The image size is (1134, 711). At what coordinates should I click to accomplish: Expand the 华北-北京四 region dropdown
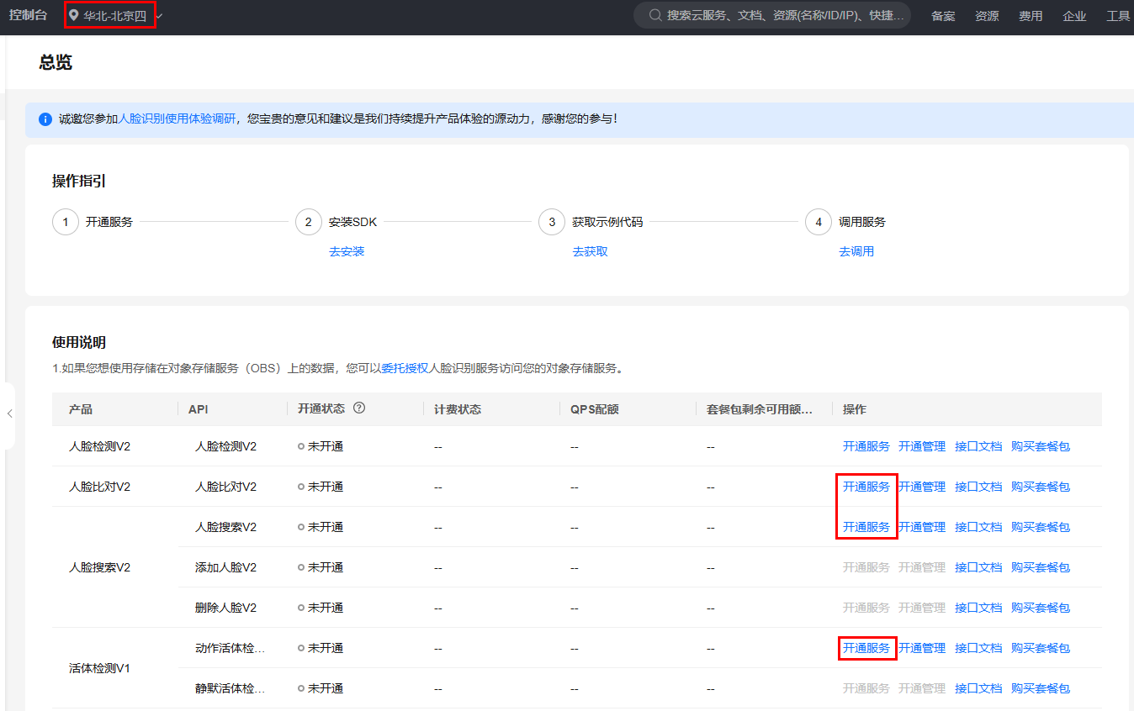pos(160,16)
